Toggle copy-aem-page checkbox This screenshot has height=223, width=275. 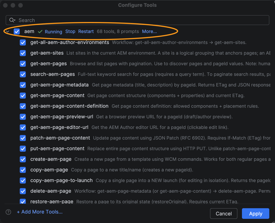click(23, 170)
